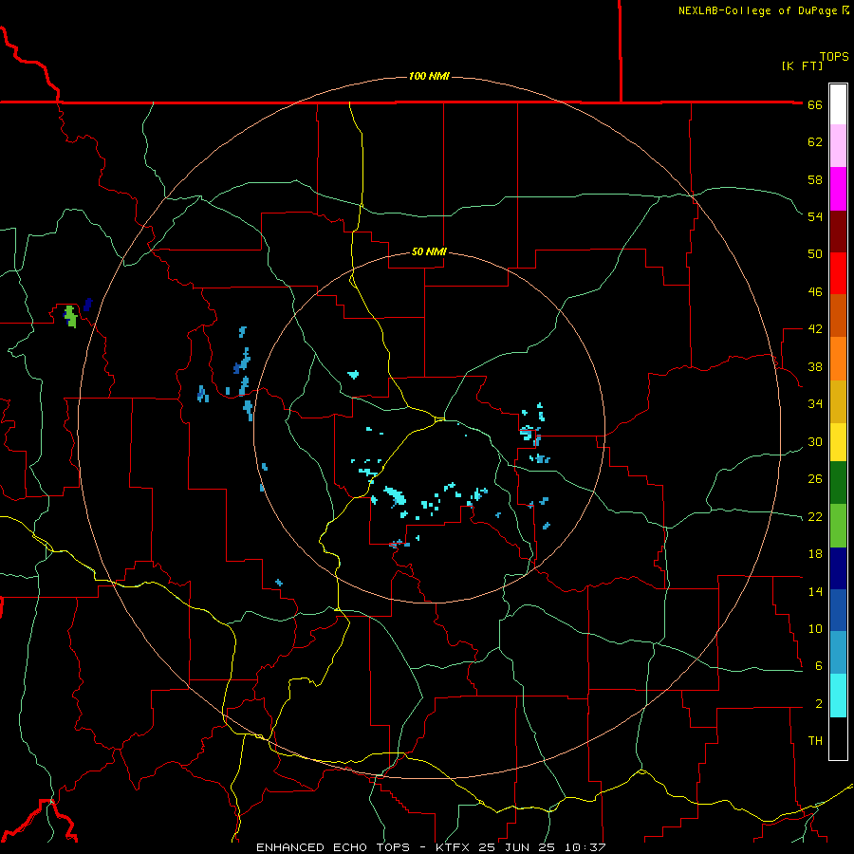This screenshot has width=854, height=854.
Task: Click the "10:37" timestamp
Action: coord(585,847)
